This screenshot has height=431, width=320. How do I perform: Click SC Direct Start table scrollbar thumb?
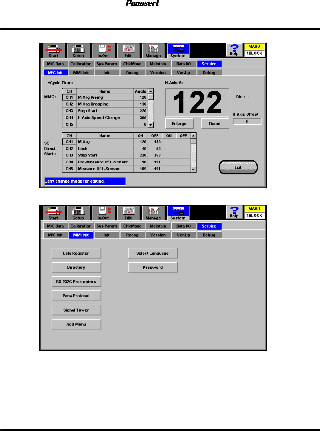click(x=194, y=141)
